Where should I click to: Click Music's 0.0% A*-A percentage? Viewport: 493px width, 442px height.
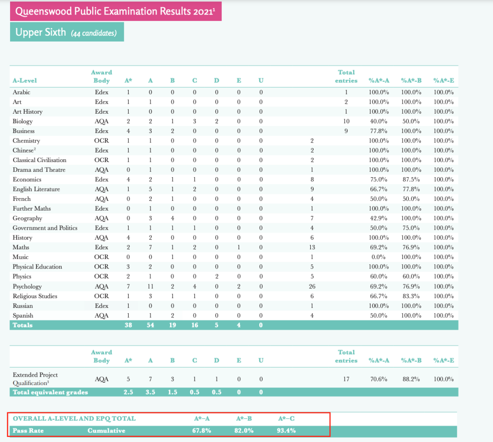click(378, 257)
